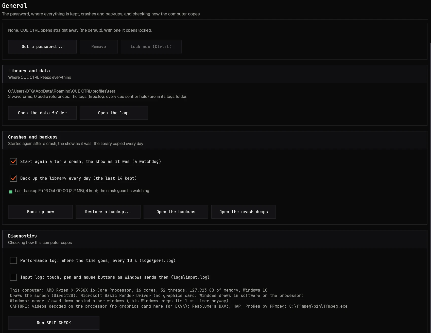Open the data folder

click(x=42, y=113)
